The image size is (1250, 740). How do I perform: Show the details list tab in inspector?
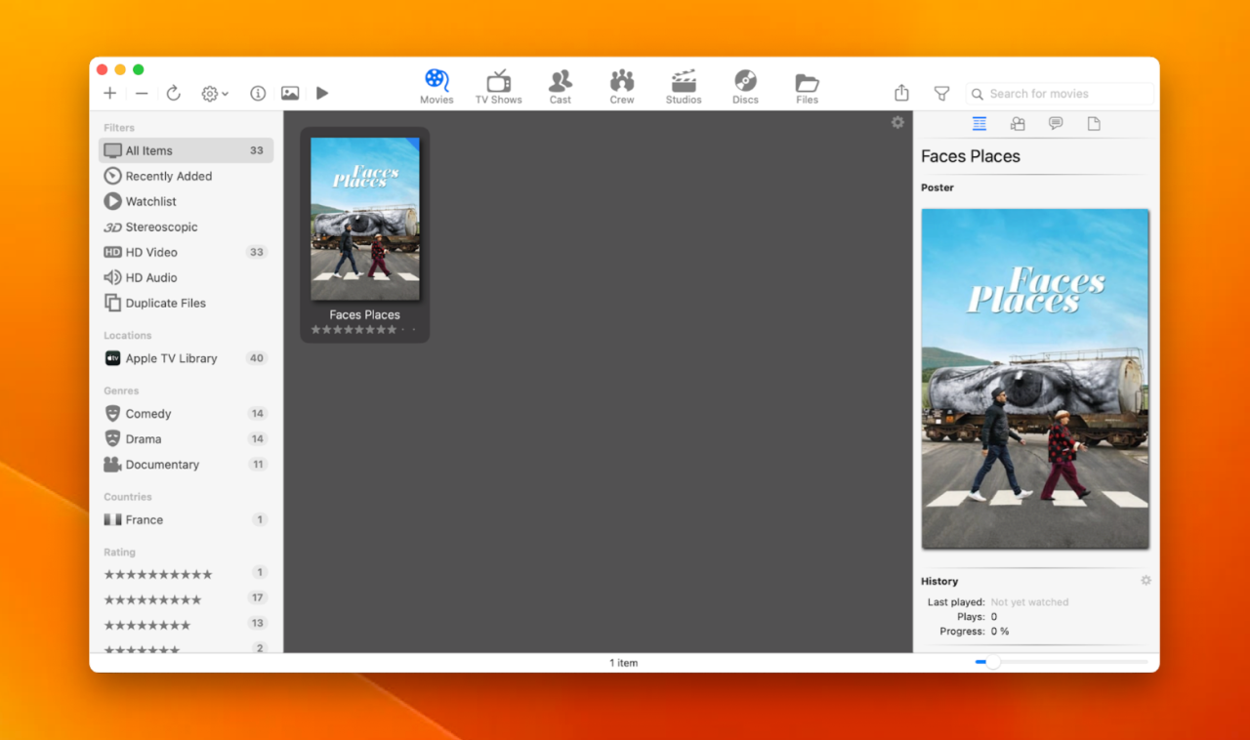pos(979,124)
